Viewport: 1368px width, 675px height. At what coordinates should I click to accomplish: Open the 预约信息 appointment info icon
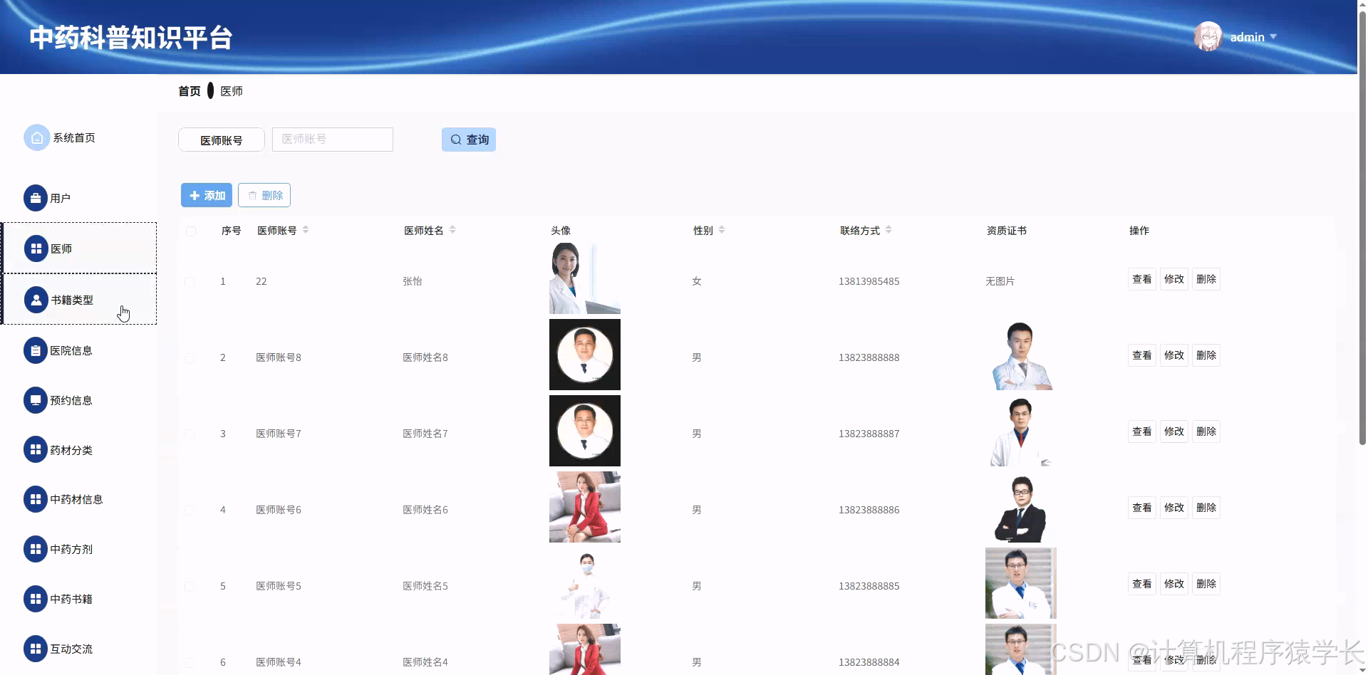point(36,399)
